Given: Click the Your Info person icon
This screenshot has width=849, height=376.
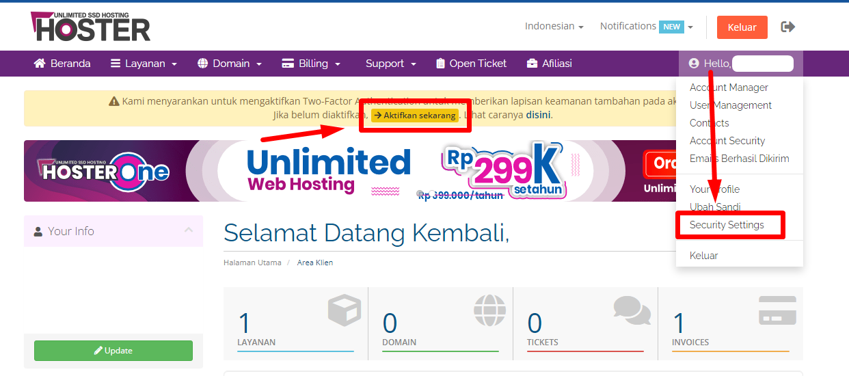Looking at the screenshot, I should [38, 232].
